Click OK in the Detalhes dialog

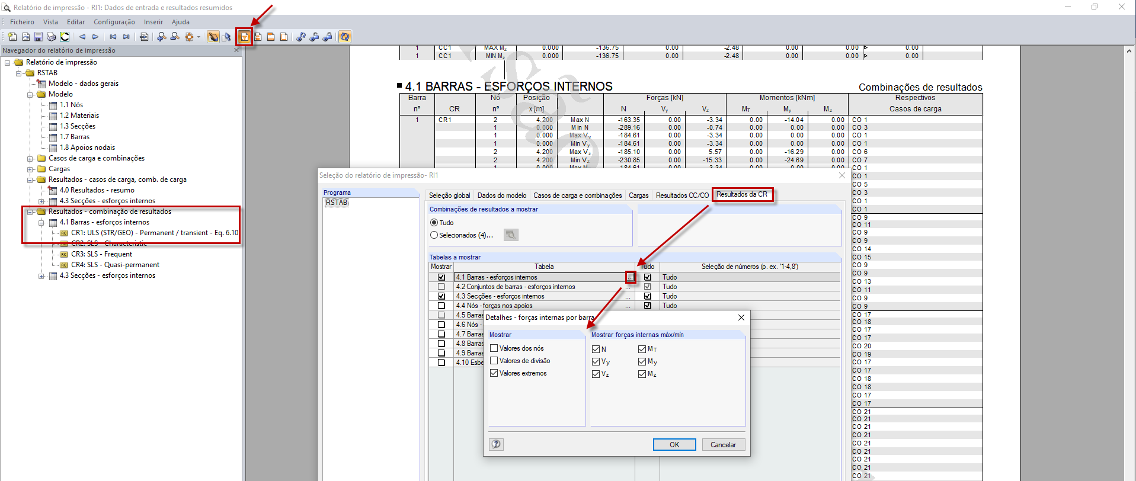point(674,445)
